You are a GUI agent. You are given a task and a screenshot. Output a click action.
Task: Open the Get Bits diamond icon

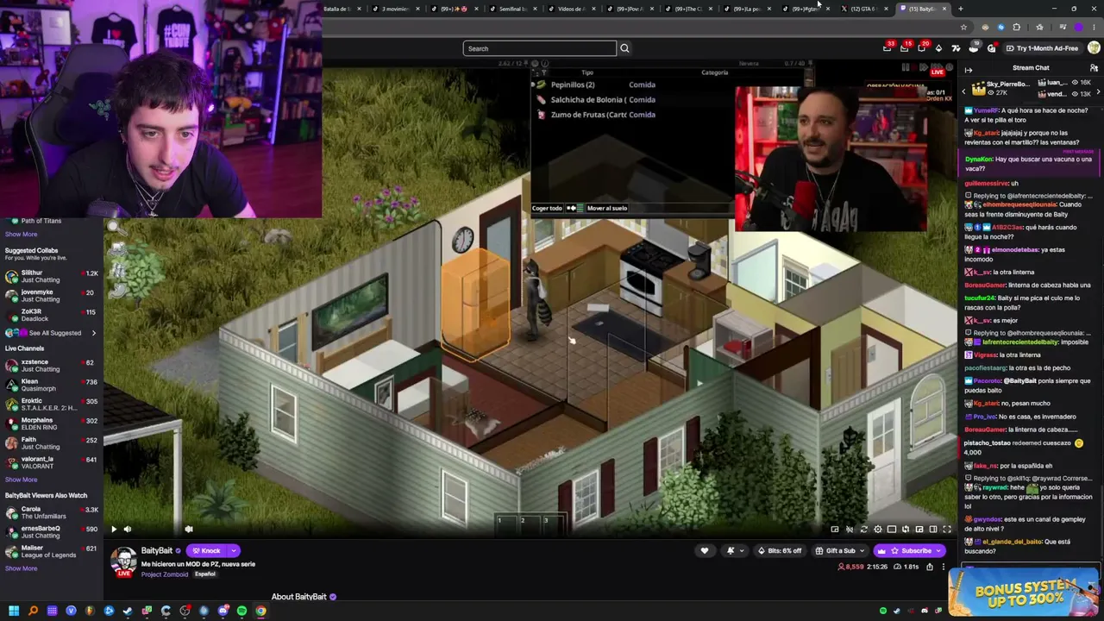point(938,48)
